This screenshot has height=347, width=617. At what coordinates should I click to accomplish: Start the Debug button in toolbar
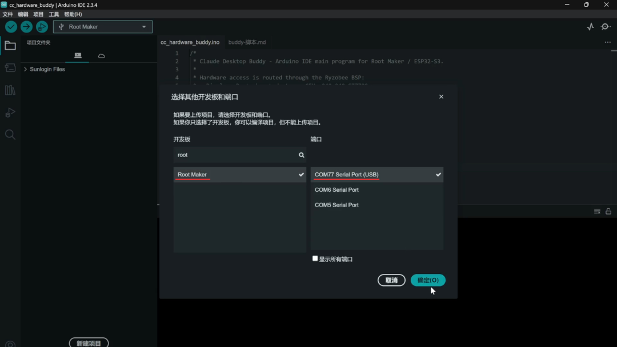(x=42, y=27)
